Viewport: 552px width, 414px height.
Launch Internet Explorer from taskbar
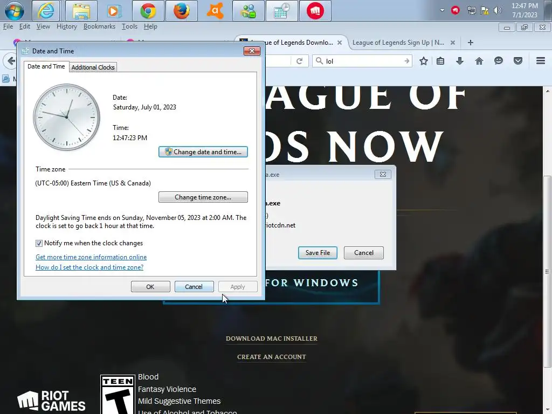click(x=46, y=11)
